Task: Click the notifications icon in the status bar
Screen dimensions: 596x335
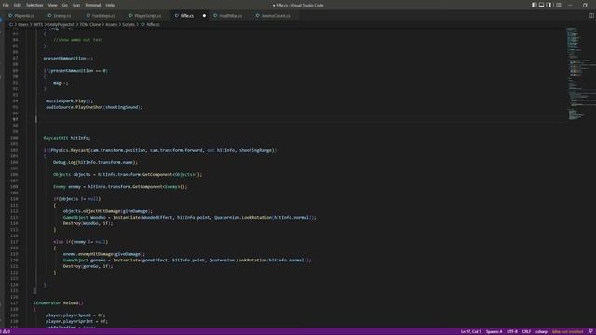Action: (x=590, y=332)
